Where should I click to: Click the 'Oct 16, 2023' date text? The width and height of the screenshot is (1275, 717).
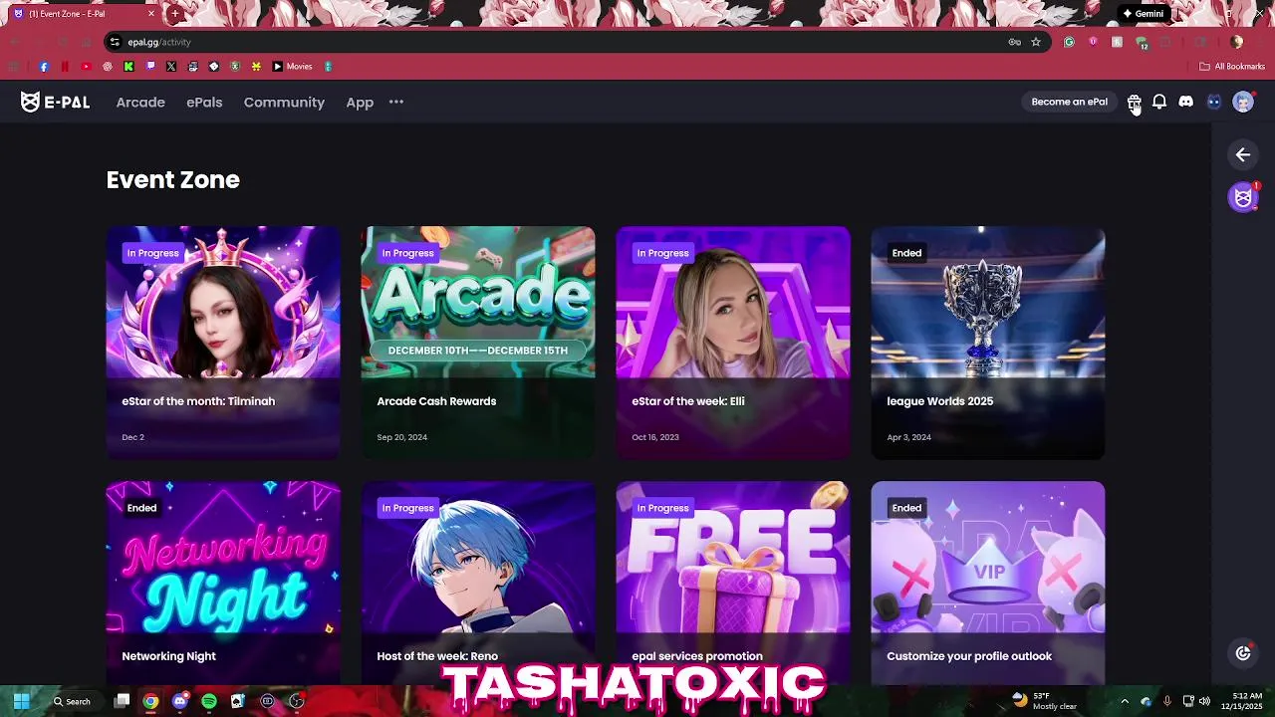click(x=655, y=437)
